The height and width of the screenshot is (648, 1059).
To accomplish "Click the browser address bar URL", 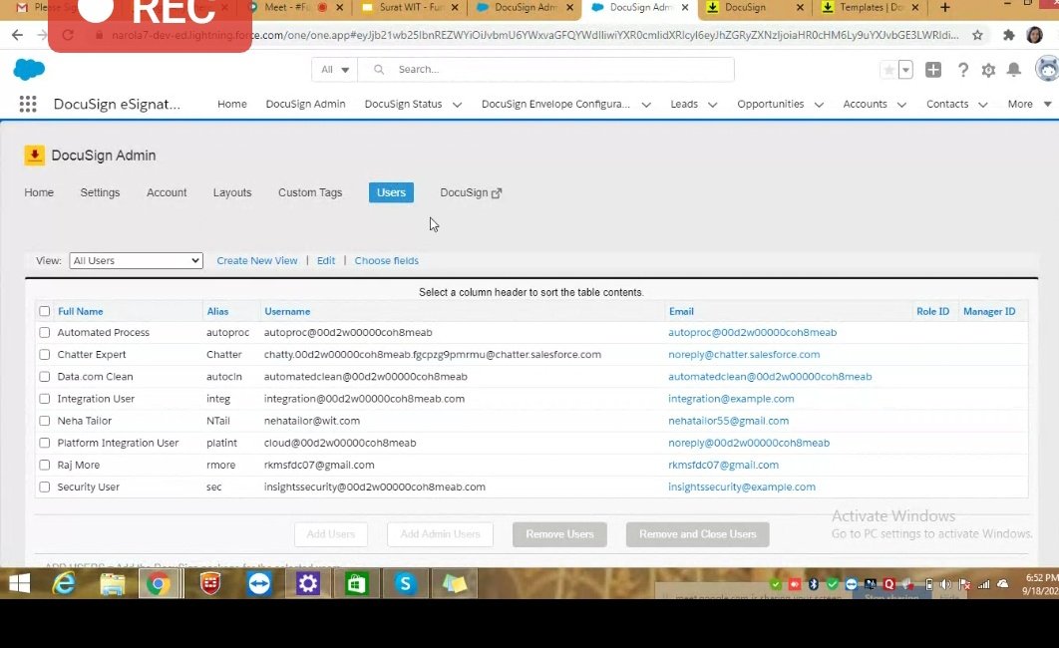I will [533, 35].
